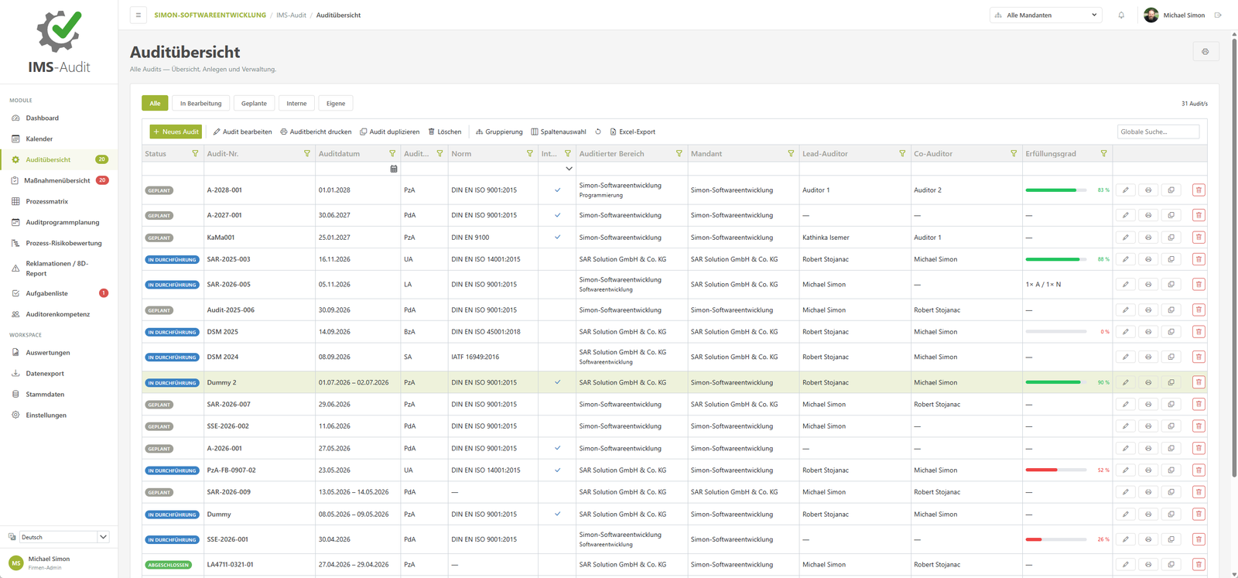The height and width of the screenshot is (578, 1238).
Task: Open the Auditdatum calendar picker icon
Action: point(394,169)
